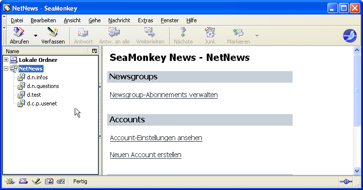363x190 pixels.
Task: Open the ChatZilla status bar icon
Action: click(x=61, y=181)
